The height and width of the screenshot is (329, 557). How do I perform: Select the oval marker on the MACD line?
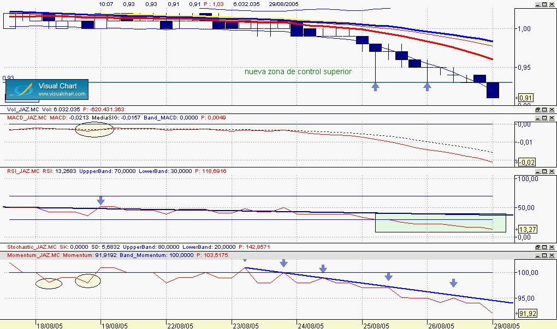click(94, 129)
